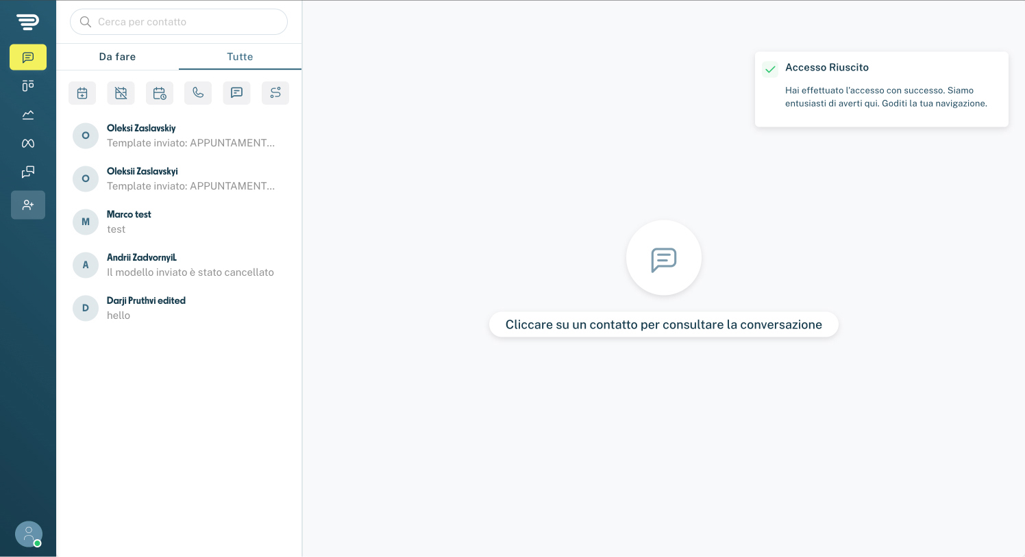
Task: Open the Marco test conversation
Action: 179,222
